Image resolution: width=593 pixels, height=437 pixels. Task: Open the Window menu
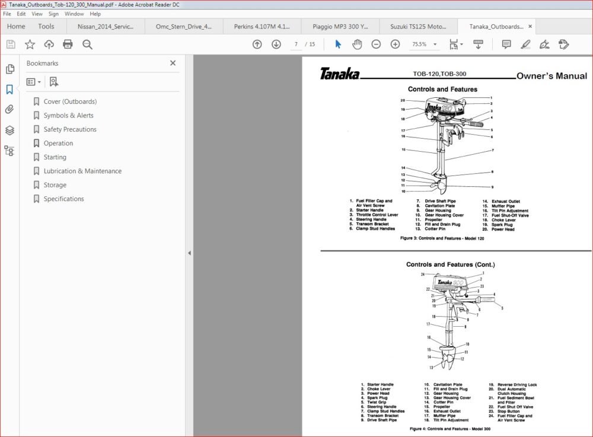point(74,14)
